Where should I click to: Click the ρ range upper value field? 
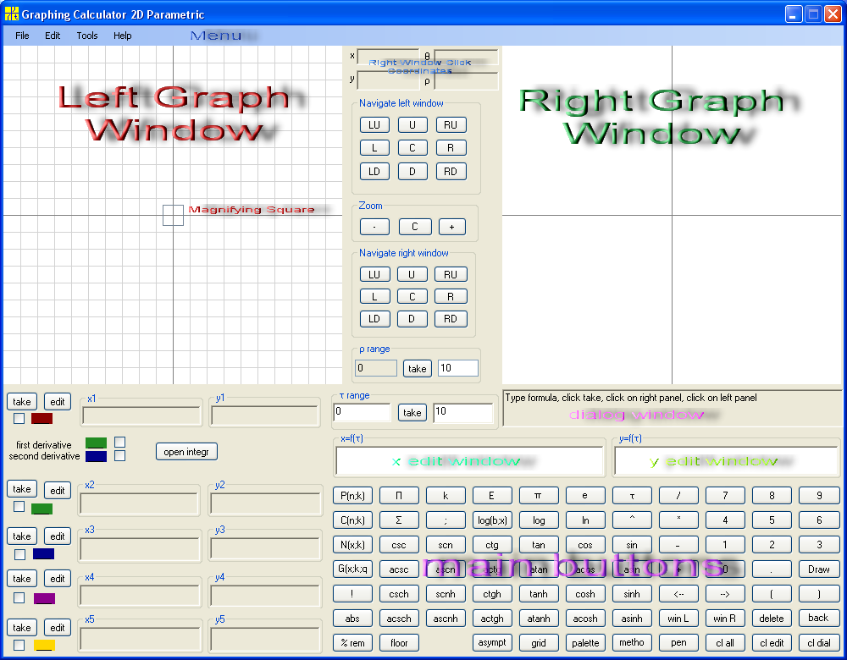point(457,368)
